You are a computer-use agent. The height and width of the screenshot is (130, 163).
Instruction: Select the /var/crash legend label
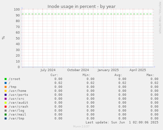18,107
